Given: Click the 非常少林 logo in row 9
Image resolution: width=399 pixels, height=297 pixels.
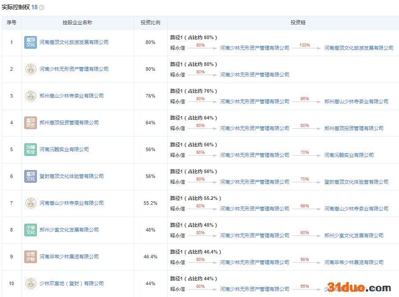Looking at the screenshot, I should click(x=30, y=257).
